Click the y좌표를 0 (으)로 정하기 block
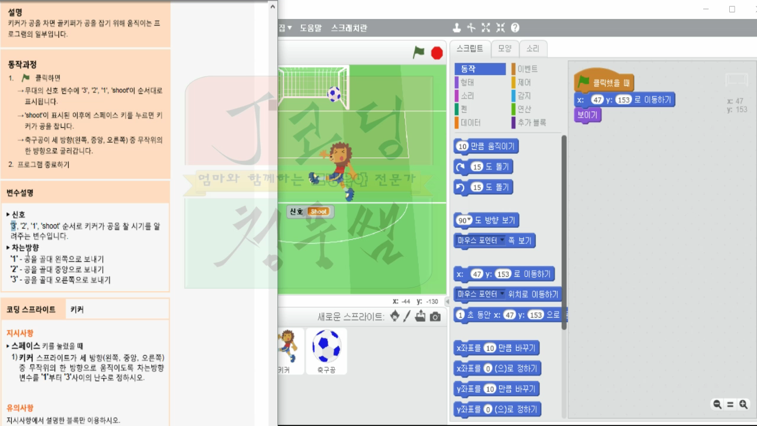This screenshot has height=426, width=757. 497,409
